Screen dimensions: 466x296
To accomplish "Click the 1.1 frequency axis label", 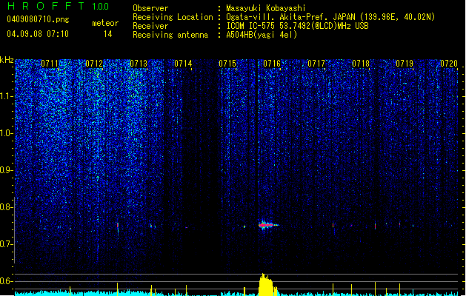I will tap(6, 96).
